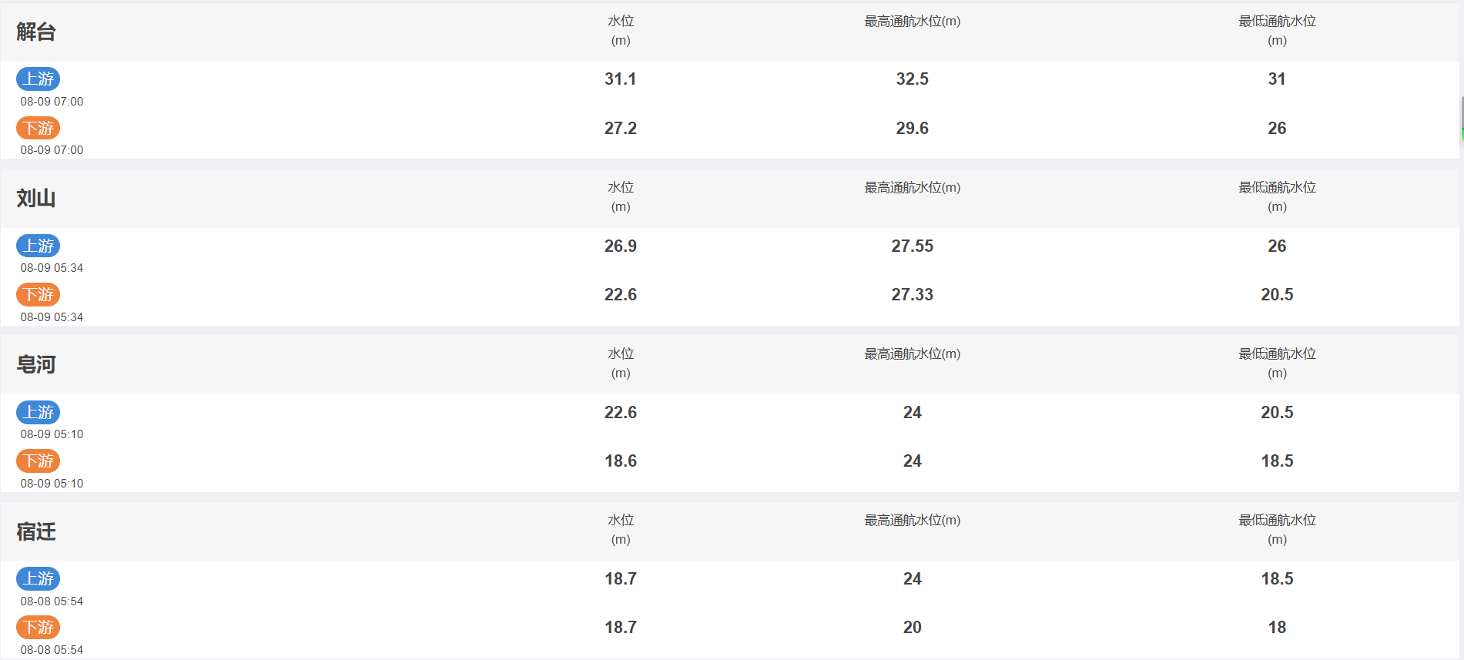Select the 皂河 station heading
Image resolution: width=1464 pixels, height=660 pixels.
pos(36,364)
